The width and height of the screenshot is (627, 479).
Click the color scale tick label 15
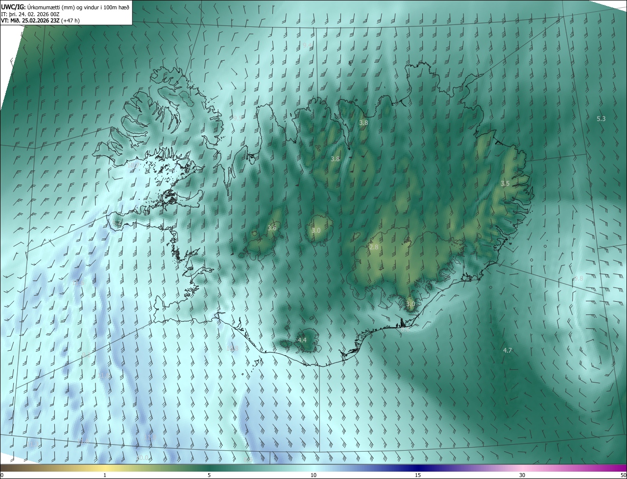point(418,476)
